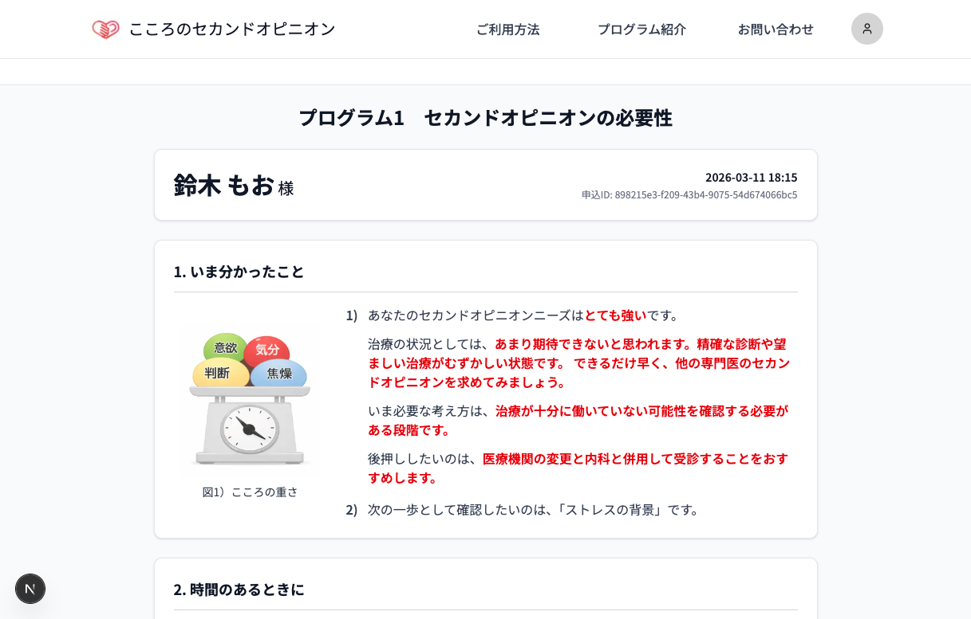Open the ご利用方法 menu item
971x619 pixels.
507,29
